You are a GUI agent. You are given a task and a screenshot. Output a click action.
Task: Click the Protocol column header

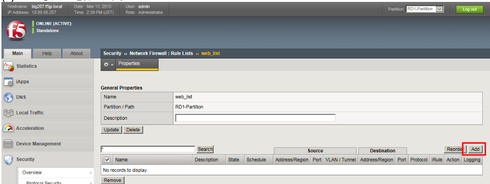click(x=419, y=160)
